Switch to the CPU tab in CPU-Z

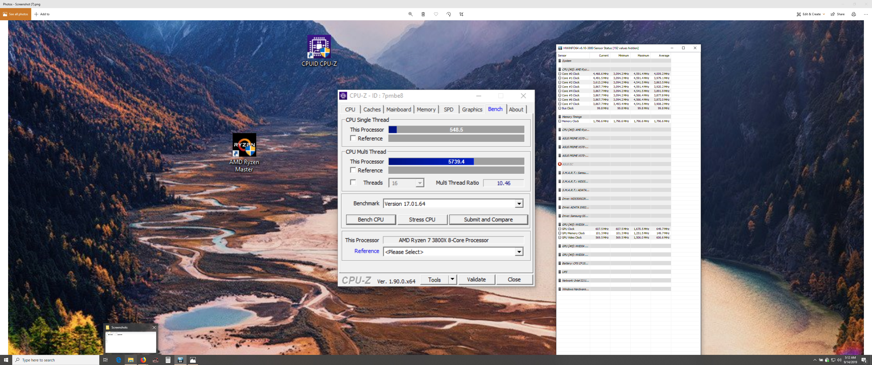tap(350, 109)
